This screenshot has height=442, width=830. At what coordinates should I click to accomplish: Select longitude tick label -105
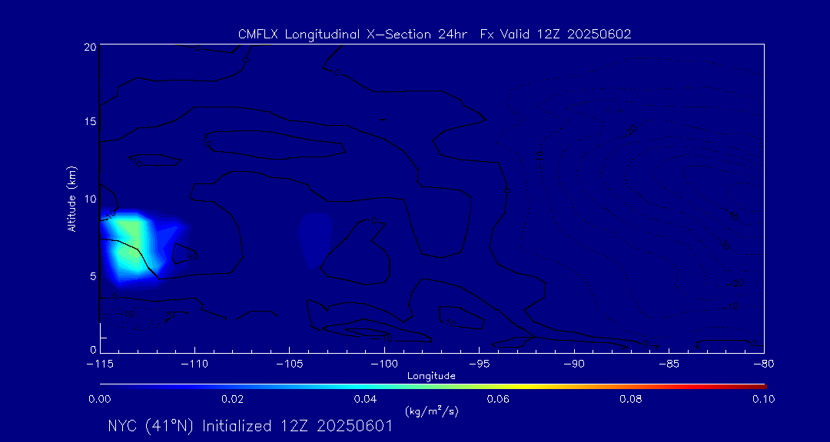coord(289,364)
